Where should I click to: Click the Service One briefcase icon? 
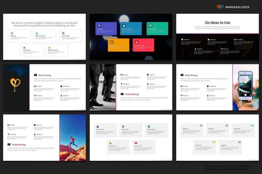coord(98,126)
